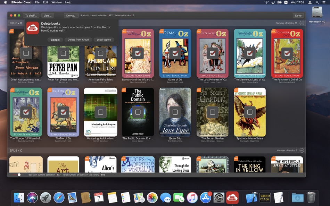The image size is (330, 206).
Task: Choose Local copies deletion option
Action: coord(104,40)
